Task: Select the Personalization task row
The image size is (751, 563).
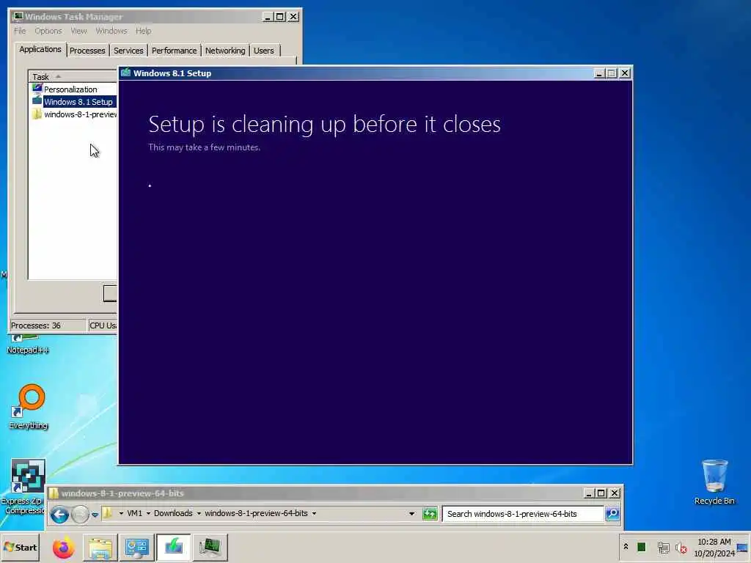Action: tap(74, 89)
